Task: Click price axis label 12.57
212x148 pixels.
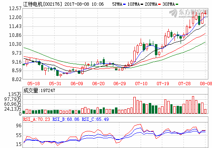Action: pyautogui.click(x=15, y=9)
